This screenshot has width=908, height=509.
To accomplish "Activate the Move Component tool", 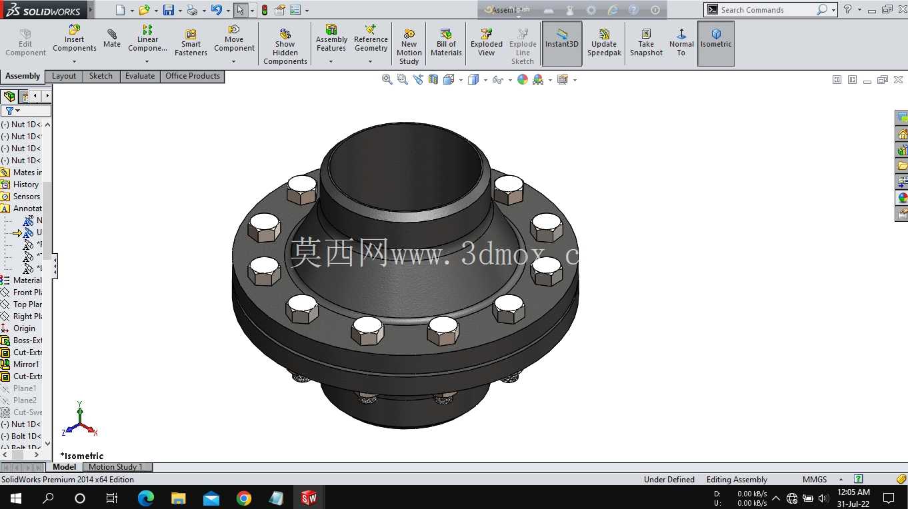I will click(234, 39).
